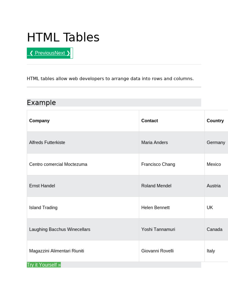Image resolution: width=228 pixels, height=304 pixels.
Task: Select the Laughing Bacchus Winecellars cell
Action: [x=60, y=229]
